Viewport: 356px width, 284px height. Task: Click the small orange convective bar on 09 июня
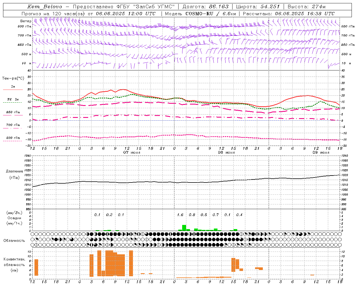[x=312, y=275]
